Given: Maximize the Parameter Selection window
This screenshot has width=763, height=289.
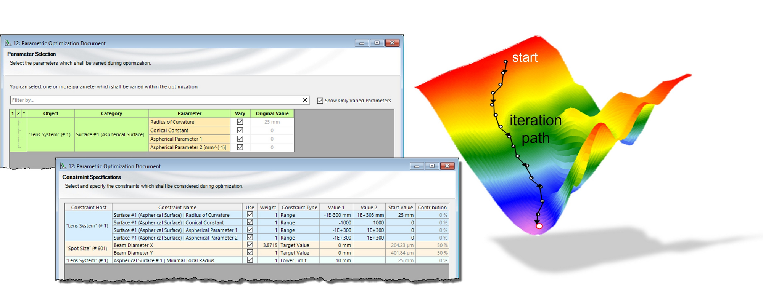Looking at the screenshot, I should point(377,43).
